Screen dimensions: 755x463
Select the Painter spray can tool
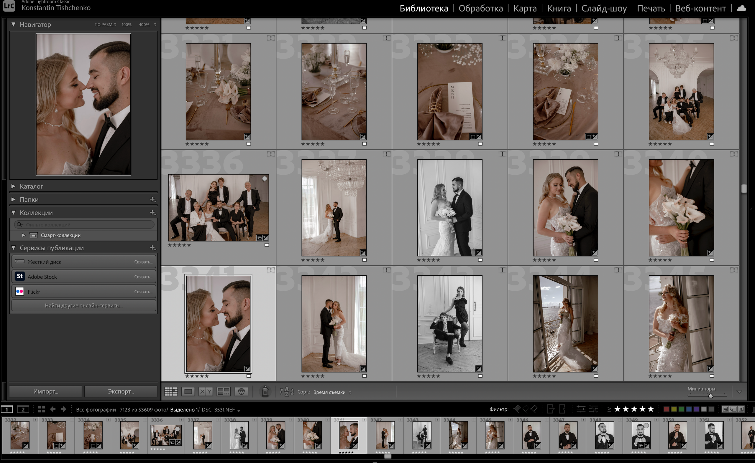(x=265, y=391)
